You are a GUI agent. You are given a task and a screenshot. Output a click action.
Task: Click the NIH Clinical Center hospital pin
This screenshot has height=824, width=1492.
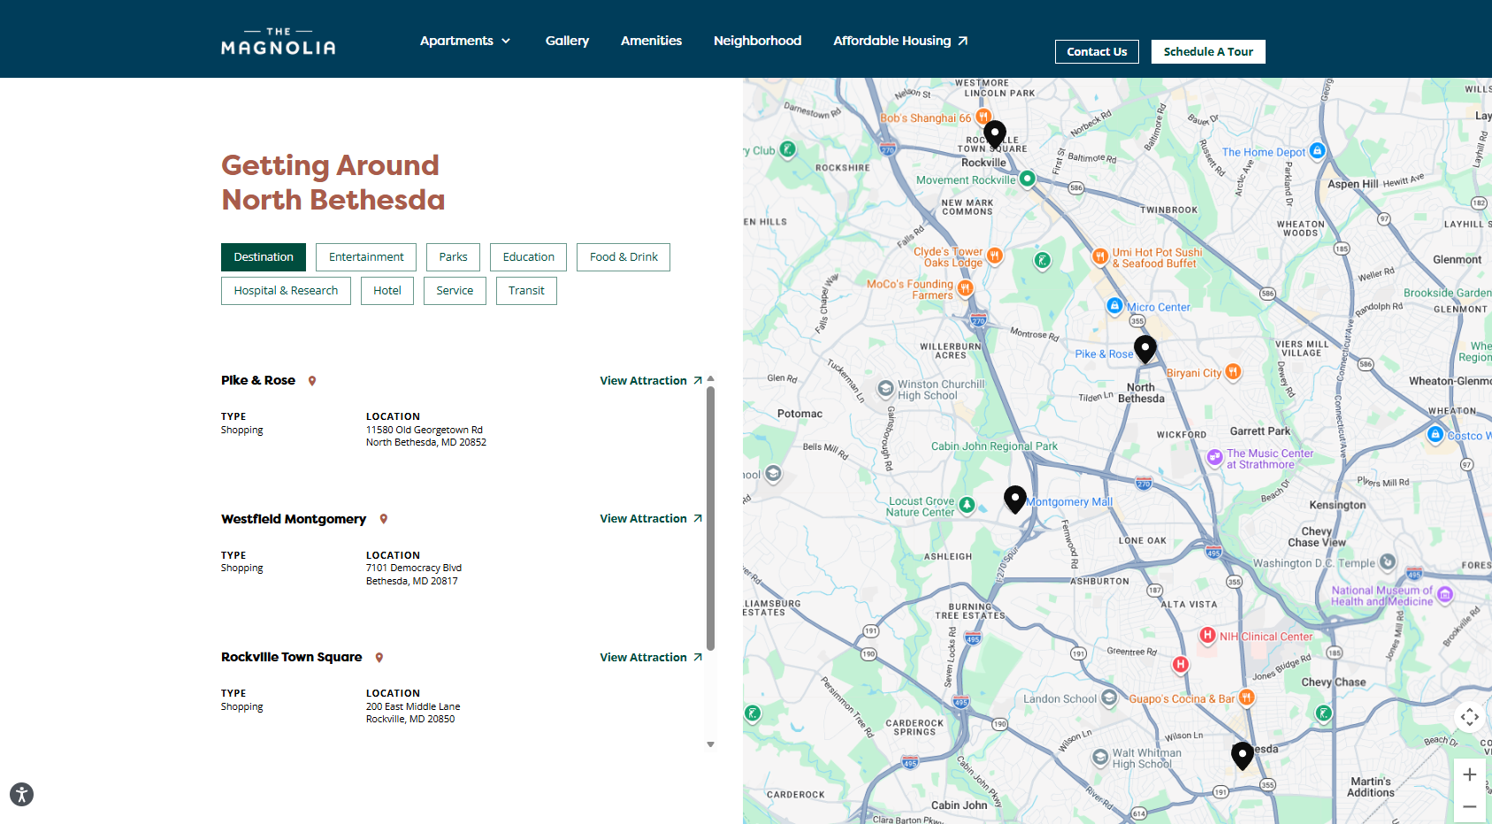(1207, 635)
